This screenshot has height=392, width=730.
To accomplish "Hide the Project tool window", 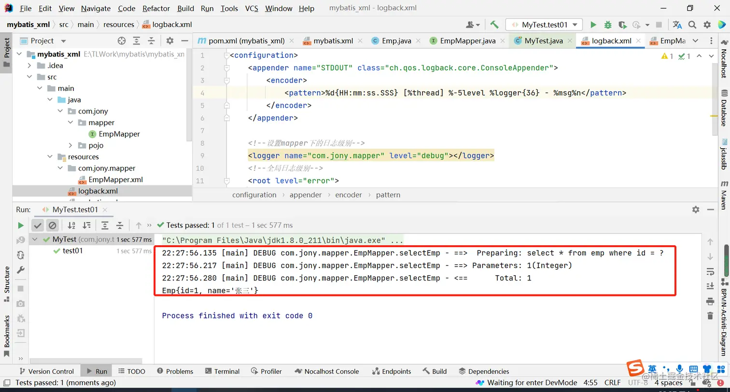I will coord(184,41).
